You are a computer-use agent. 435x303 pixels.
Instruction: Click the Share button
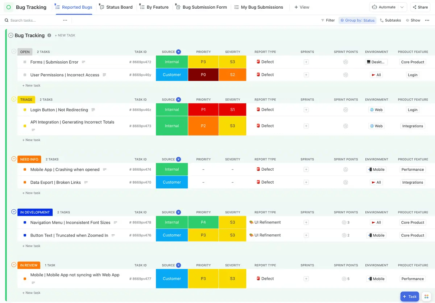point(420,7)
